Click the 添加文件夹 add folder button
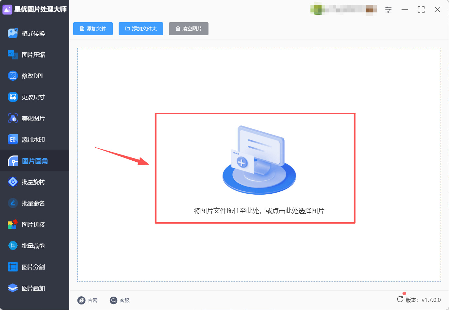Screen dimensions: 449x310 point(141,29)
